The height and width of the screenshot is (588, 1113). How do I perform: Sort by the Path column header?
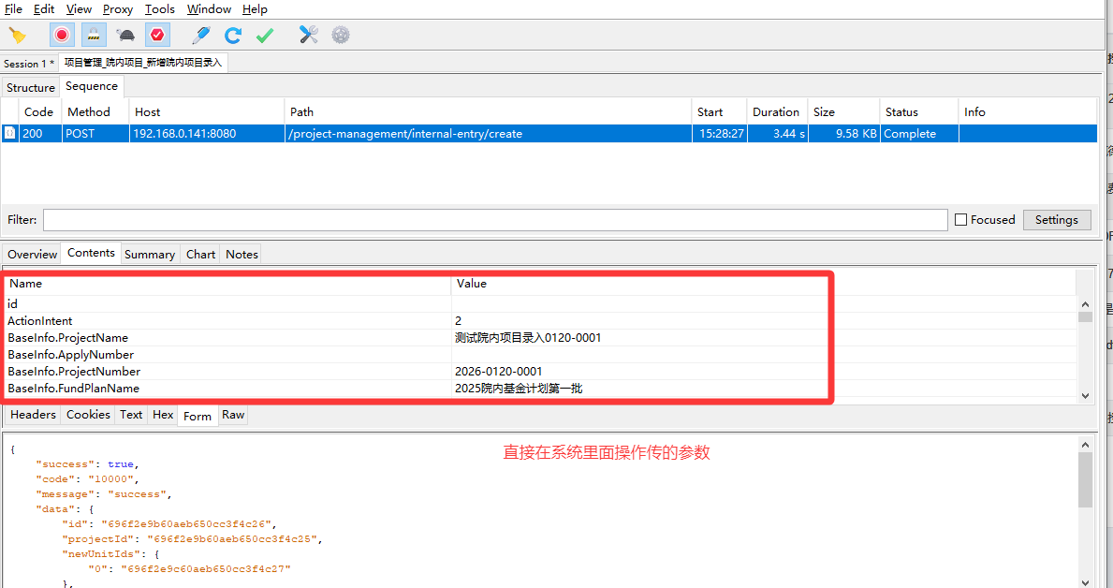click(489, 112)
